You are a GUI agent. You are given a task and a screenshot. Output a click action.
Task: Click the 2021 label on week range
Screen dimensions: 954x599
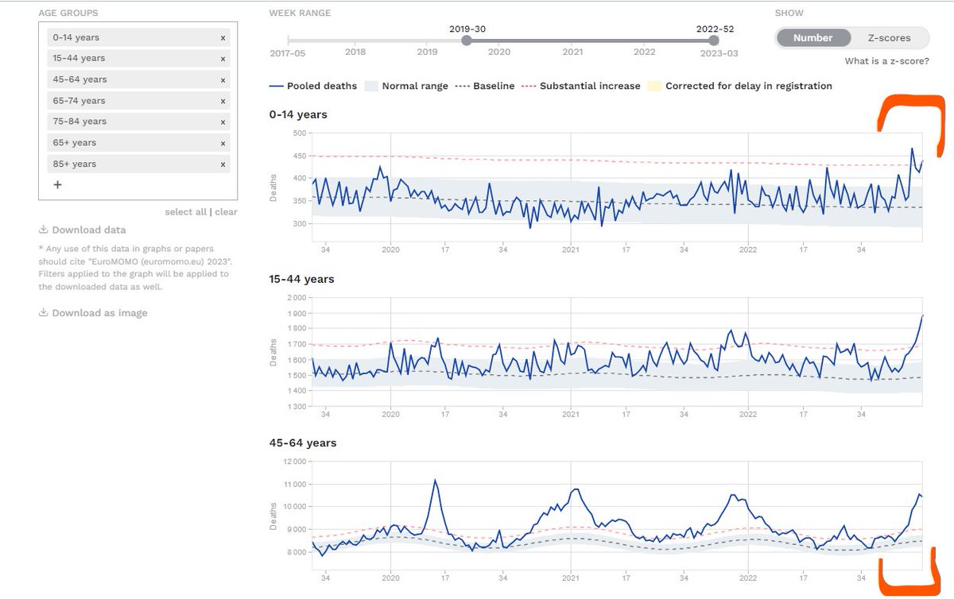tap(572, 52)
